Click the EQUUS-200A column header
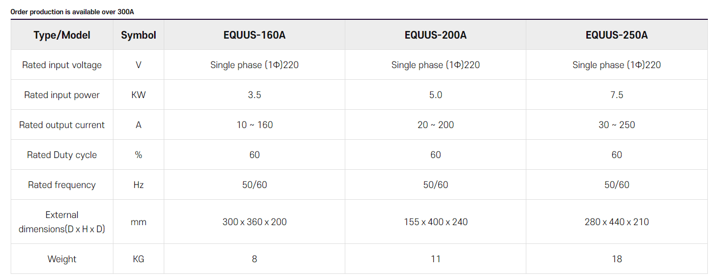The image size is (716, 280). (x=435, y=35)
